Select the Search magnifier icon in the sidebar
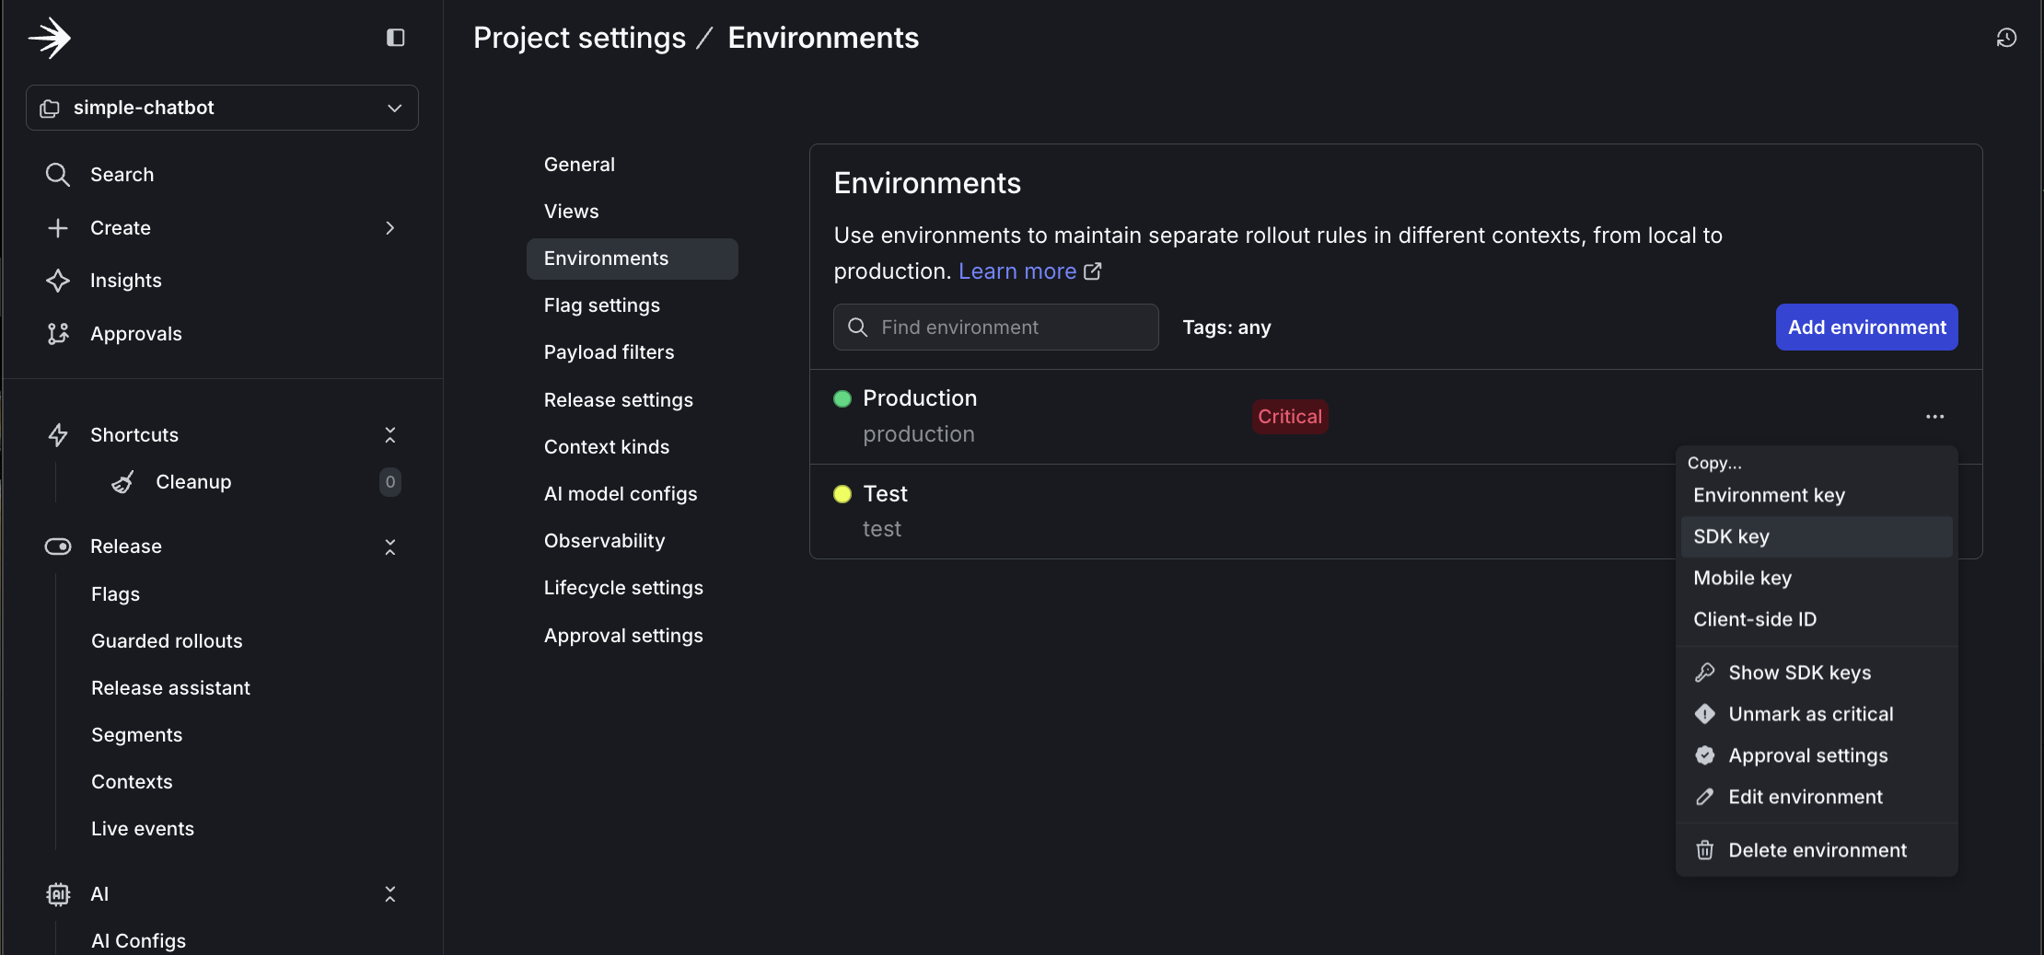 57,175
